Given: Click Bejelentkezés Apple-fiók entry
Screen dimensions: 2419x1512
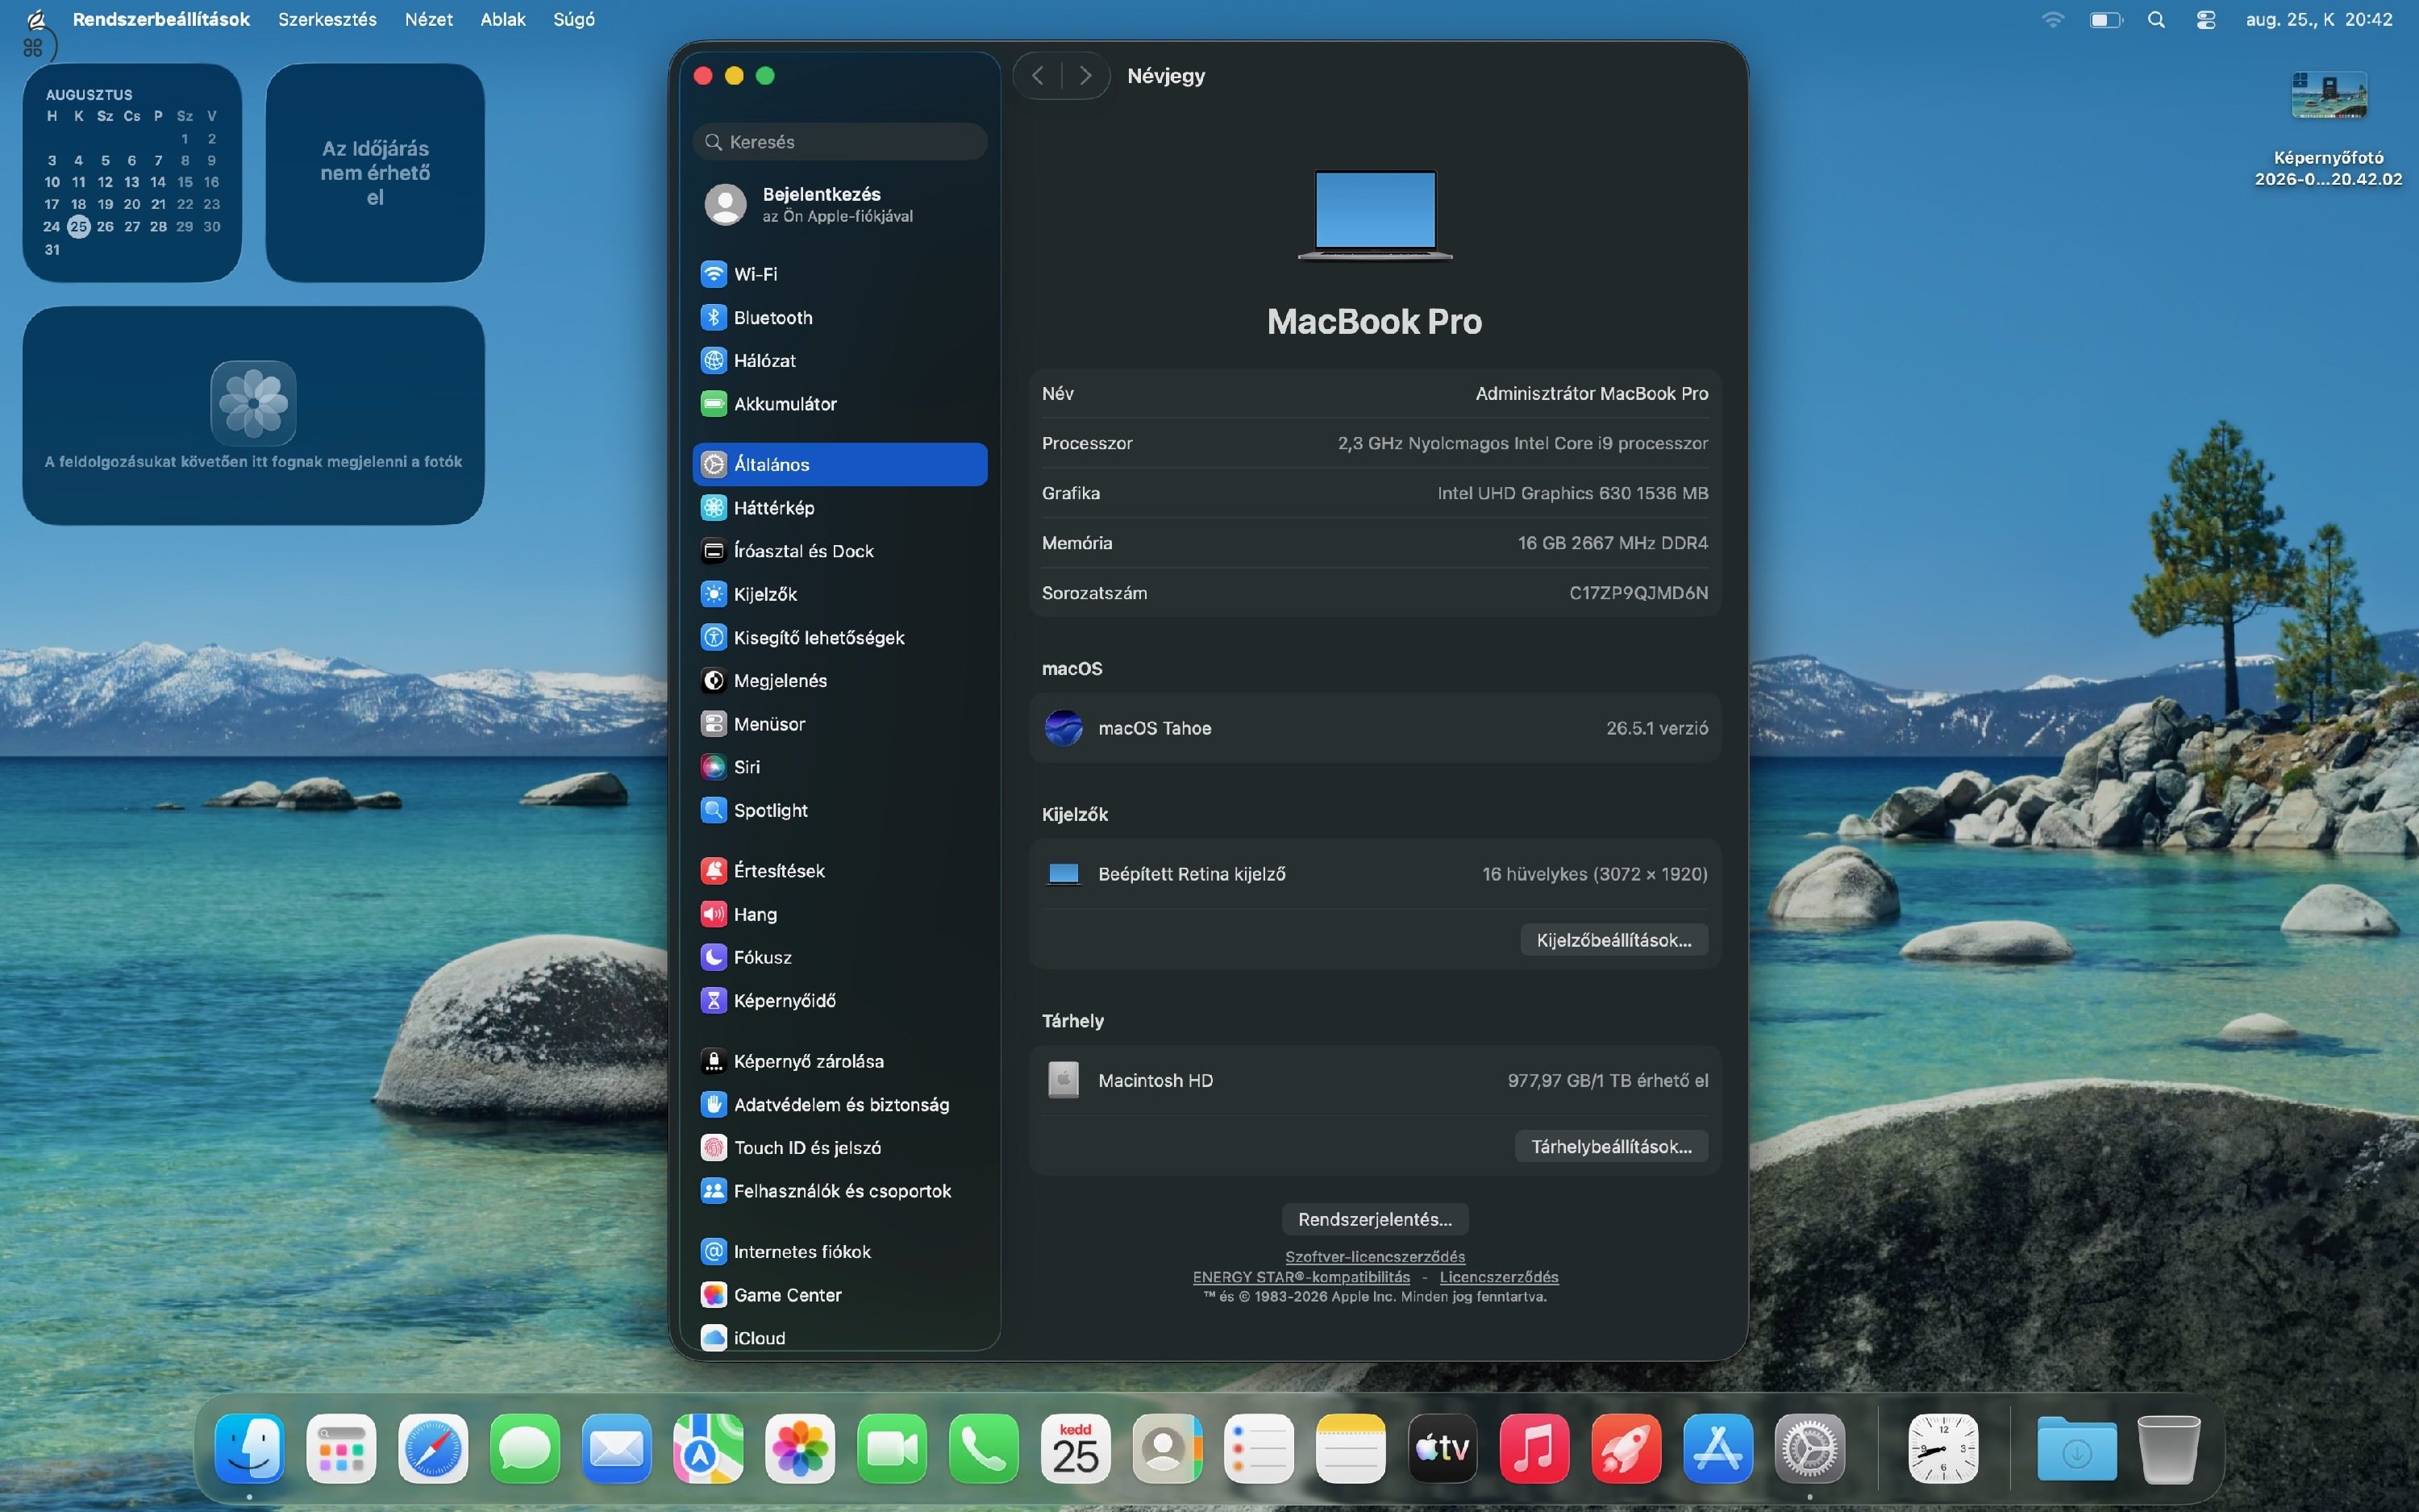Looking at the screenshot, I should (839, 204).
